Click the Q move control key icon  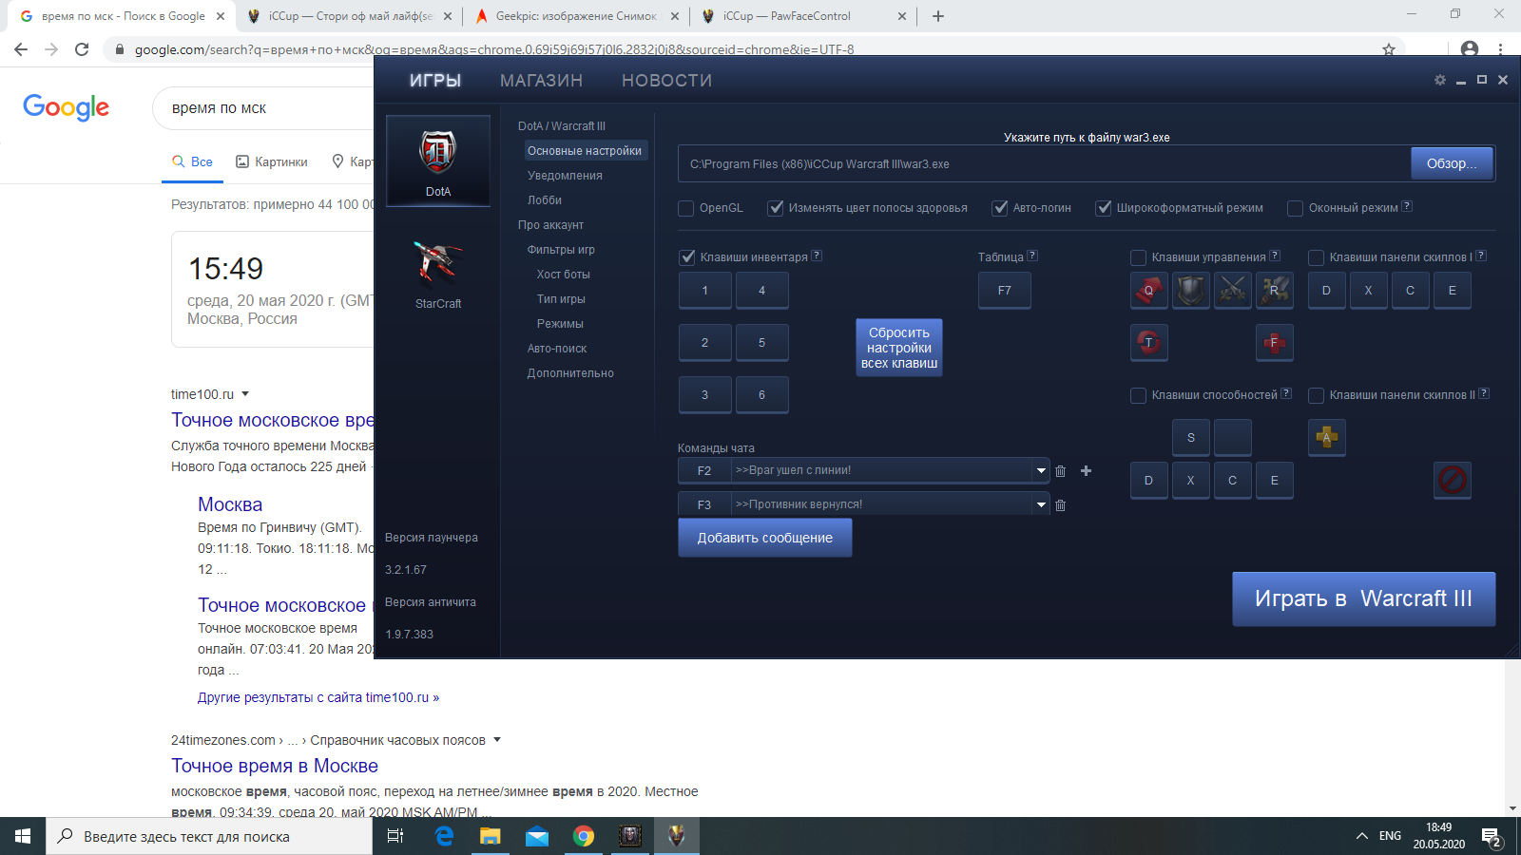coord(1149,291)
